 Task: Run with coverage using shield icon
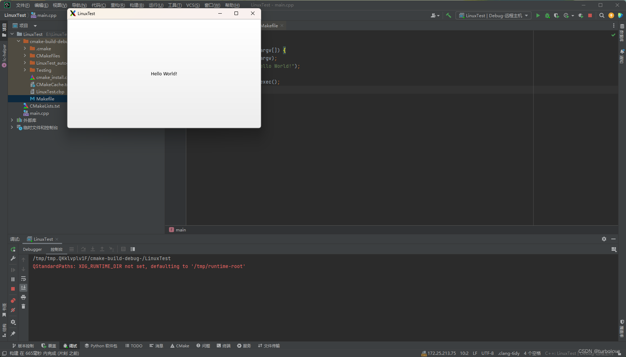pyautogui.click(x=557, y=15)
